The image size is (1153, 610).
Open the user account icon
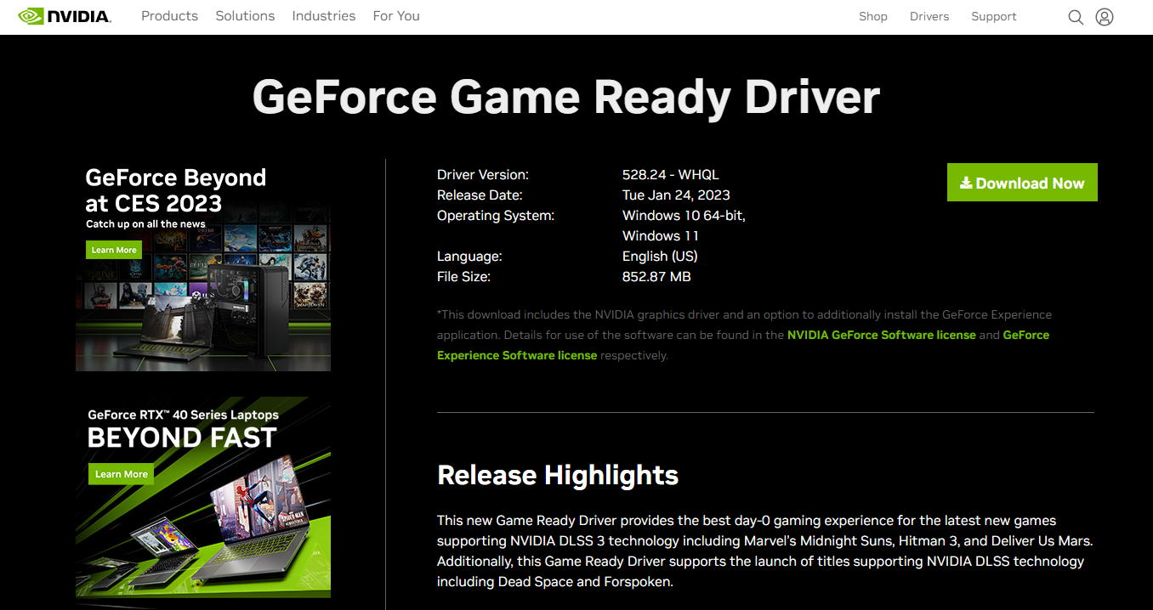click(x=1105, y=17)
